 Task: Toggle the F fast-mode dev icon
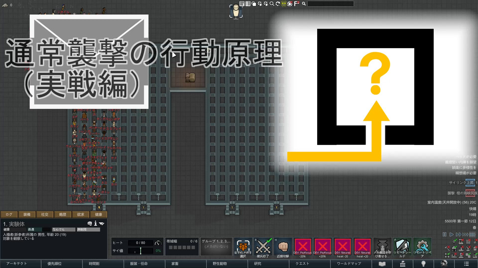296,3
